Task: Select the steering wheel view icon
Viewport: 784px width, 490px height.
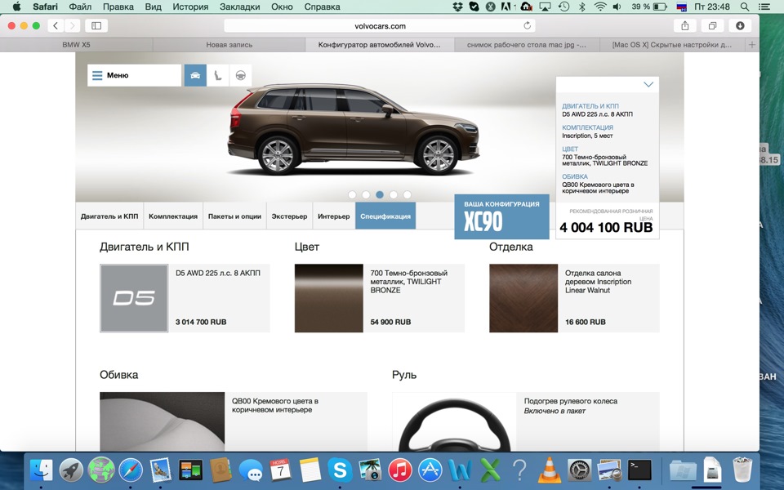Action: point(239,74)
